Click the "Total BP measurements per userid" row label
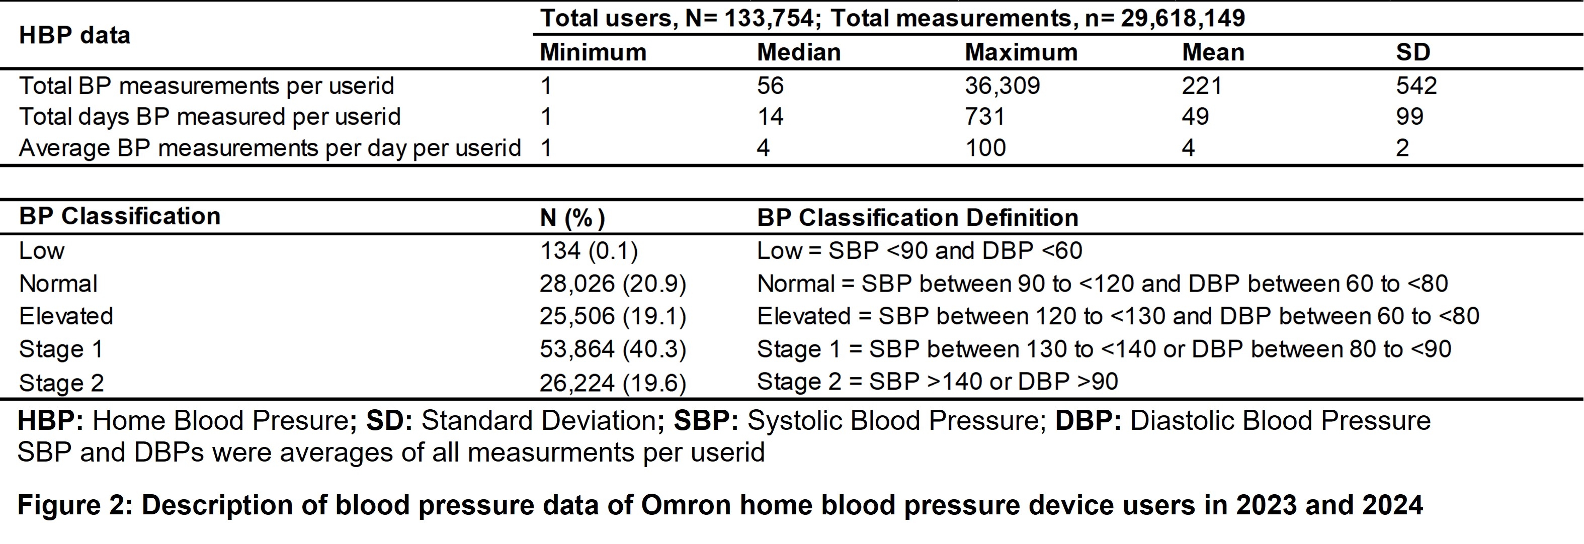1584x544 pixels. pos(207,85)
